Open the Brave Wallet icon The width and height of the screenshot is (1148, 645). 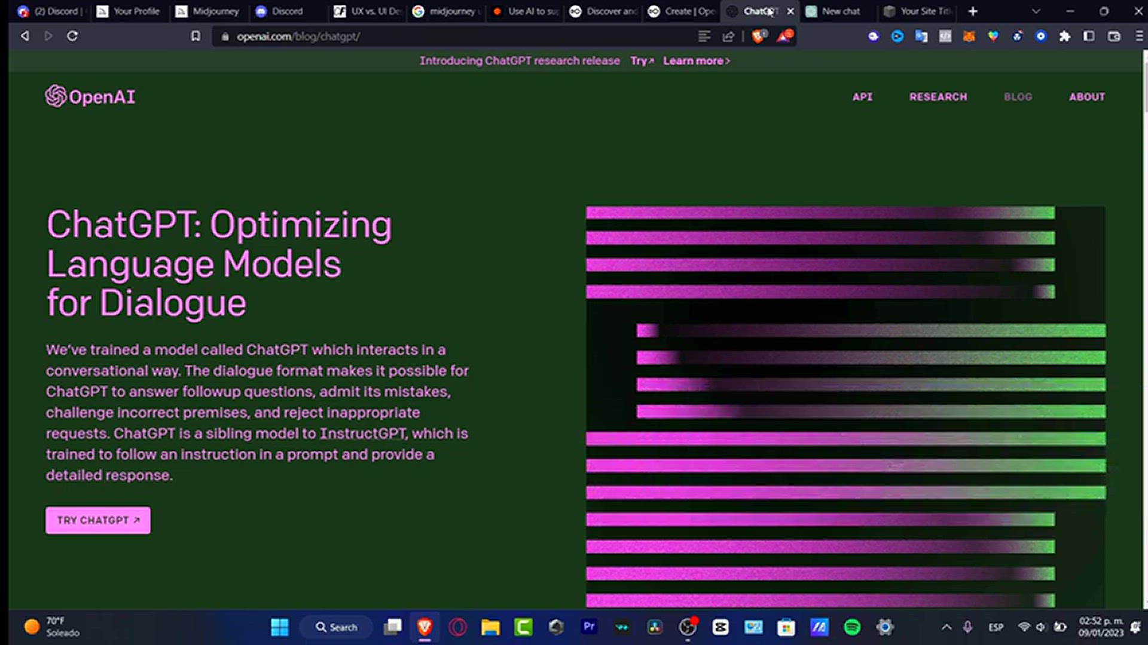point(1114,36)
